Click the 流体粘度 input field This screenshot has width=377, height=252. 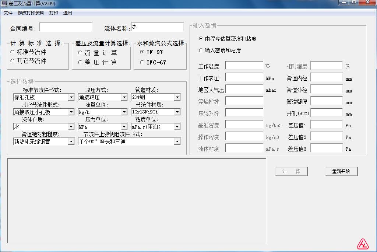pos(244,148)
